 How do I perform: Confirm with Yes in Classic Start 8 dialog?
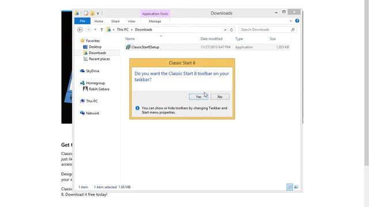coord(198,97)
